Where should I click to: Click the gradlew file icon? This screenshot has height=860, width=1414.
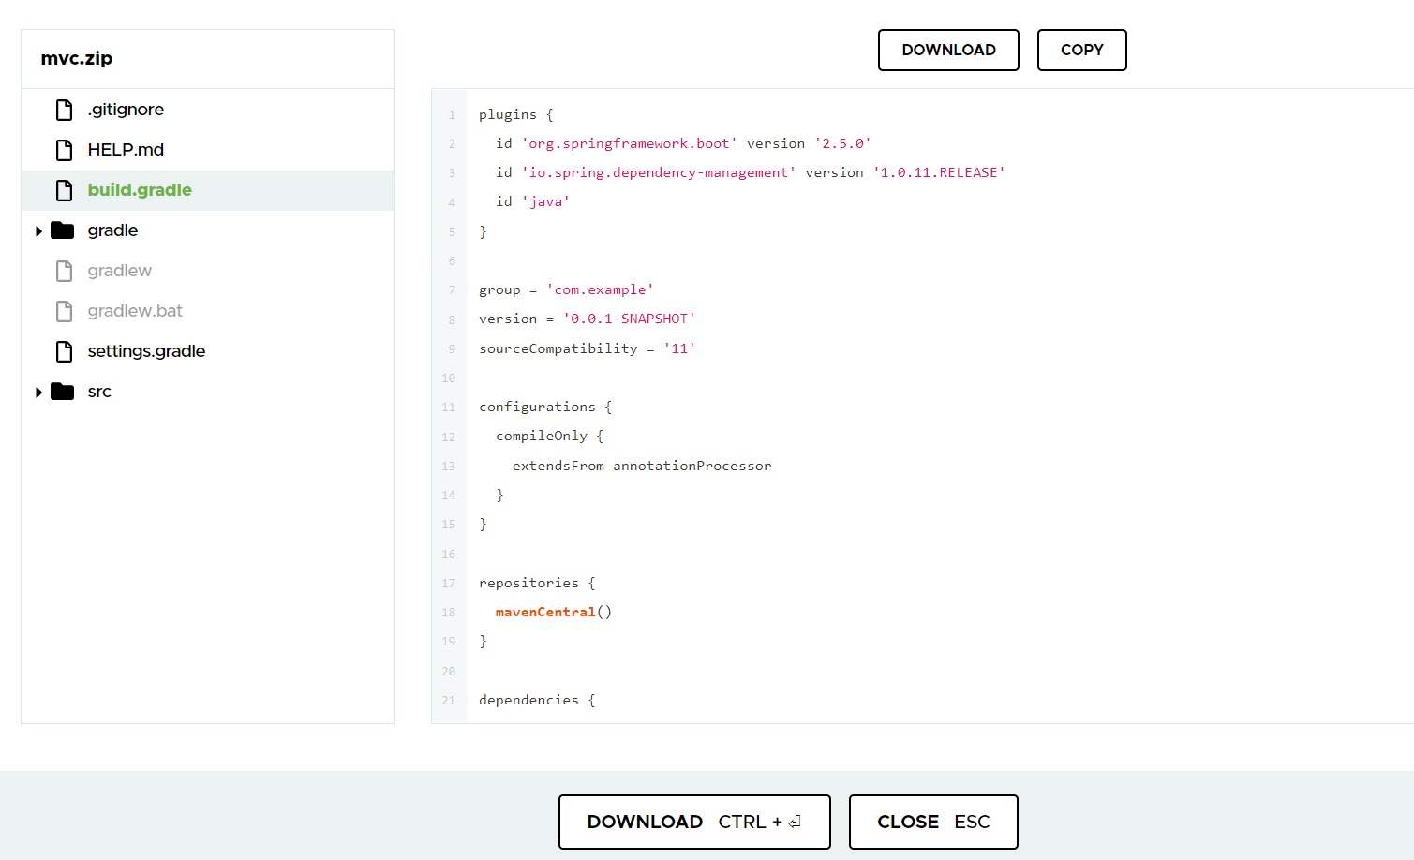64,271
